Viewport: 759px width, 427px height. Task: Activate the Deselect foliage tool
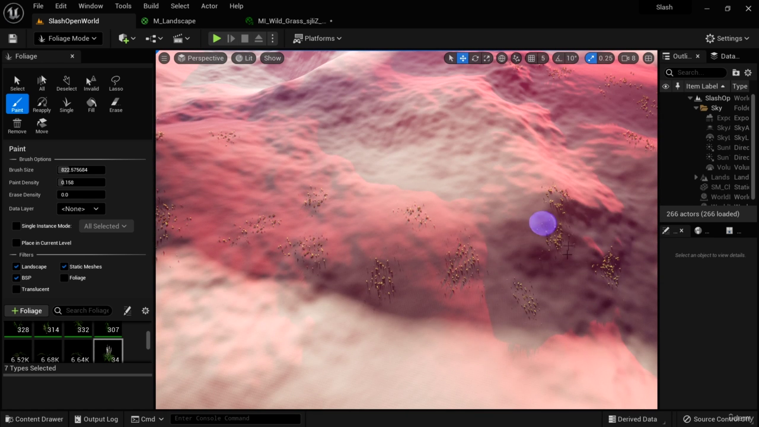[x=66, y=83]
